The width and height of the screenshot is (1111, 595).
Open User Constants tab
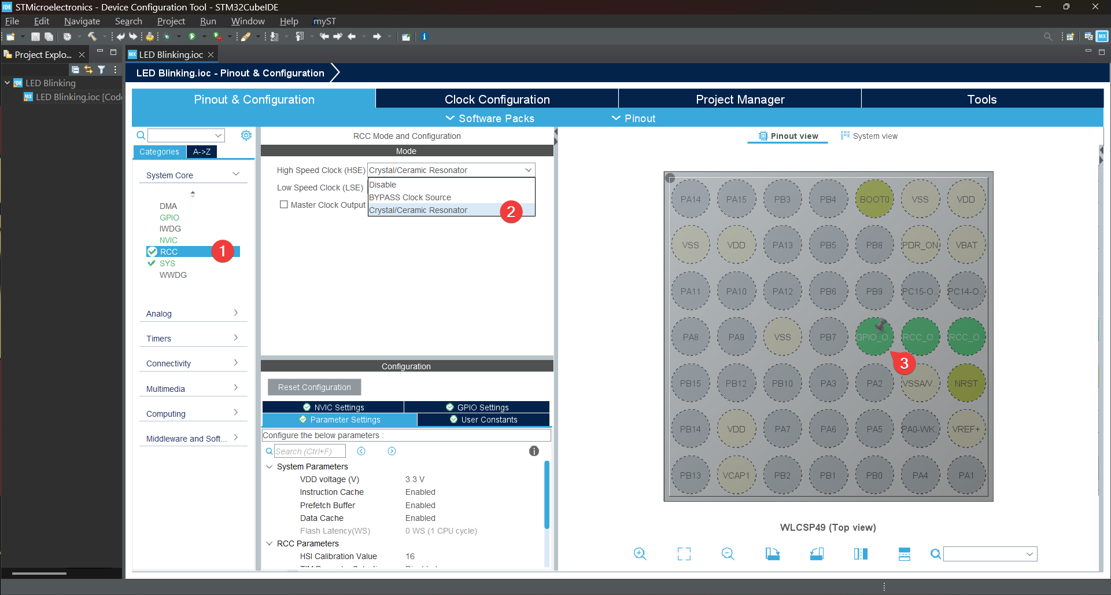(x=483, y=420)
